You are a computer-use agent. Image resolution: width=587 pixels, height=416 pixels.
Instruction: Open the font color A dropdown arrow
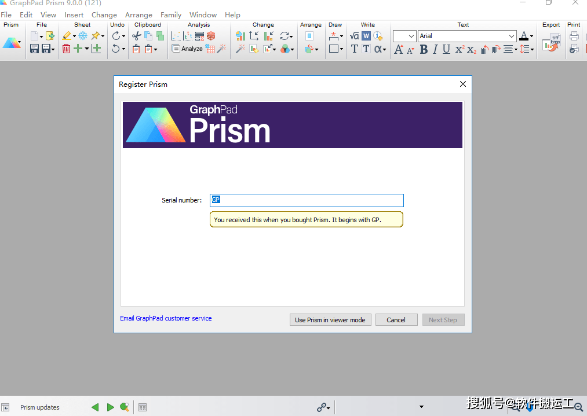point(531,36)
